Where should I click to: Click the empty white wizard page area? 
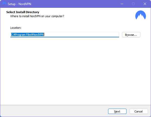click(x=75, y=71)
